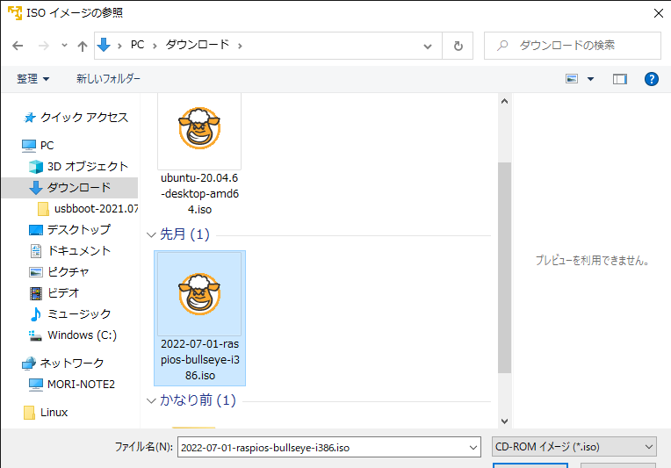This screenshot has height=468, width=671.
Task: Click the ネットワーク globe icon
Action: click(29, 364)
